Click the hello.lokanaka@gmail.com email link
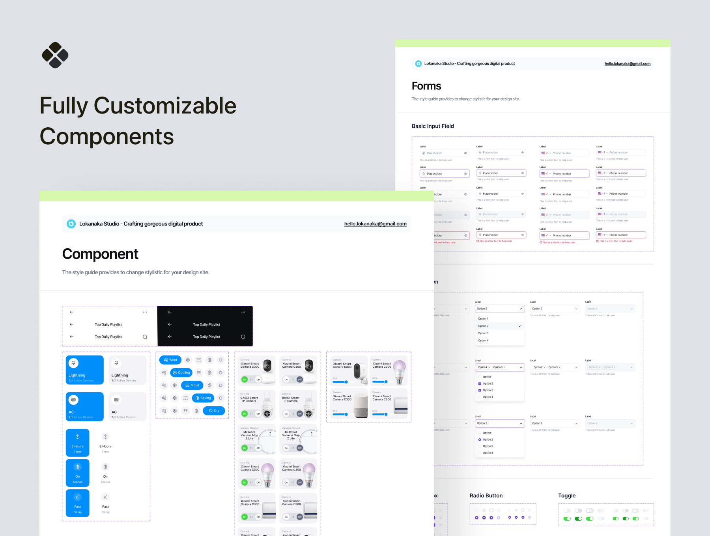 (x=375, y=223)
